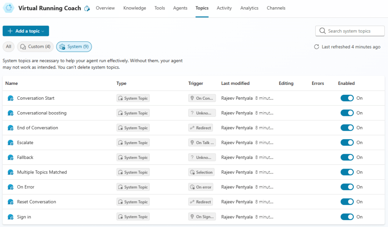Sort the list by the Name column header
The image size is (388, 227).
click(x=11, y=83)
